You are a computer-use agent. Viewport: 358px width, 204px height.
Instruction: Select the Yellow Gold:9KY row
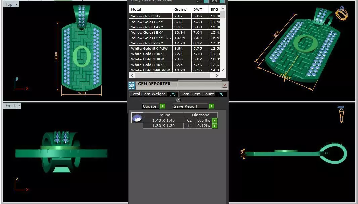pyautogui.click(x=175, y=16)
